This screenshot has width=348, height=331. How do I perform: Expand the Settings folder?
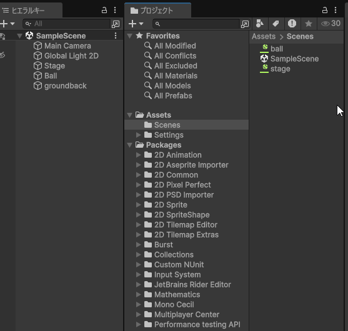[138, 135]
